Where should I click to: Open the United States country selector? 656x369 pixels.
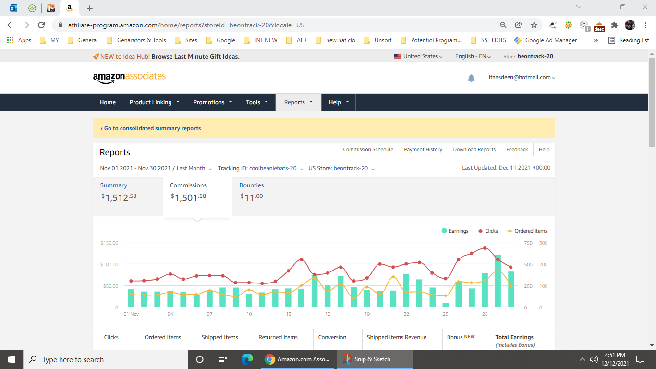point(418,56)
